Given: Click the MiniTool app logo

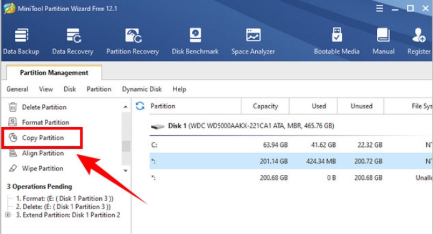Looking at the screenshot, I should pyautogui.click(x=9, y=8).
